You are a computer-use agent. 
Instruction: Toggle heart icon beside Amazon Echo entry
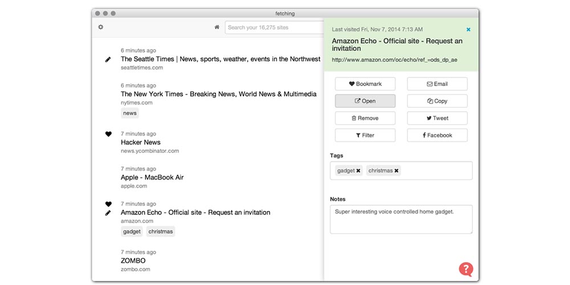click(108, 203)
